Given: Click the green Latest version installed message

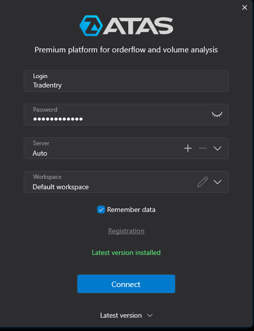Looking at the screenshot, I should [x=126, y=252].
